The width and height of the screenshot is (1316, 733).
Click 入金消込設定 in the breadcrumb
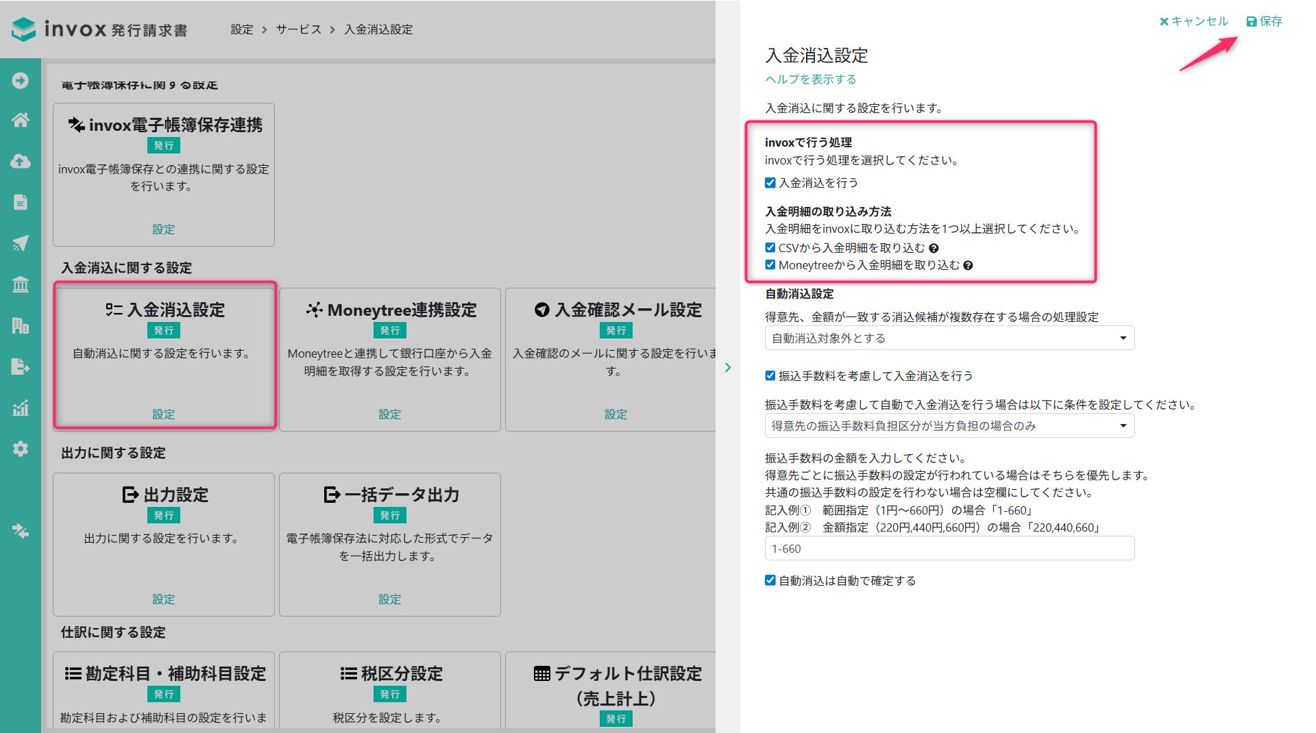tap(378, 29)
